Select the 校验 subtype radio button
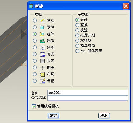This screenshot has height=123, width=133. pyautogui.click(x=77, y=30)
